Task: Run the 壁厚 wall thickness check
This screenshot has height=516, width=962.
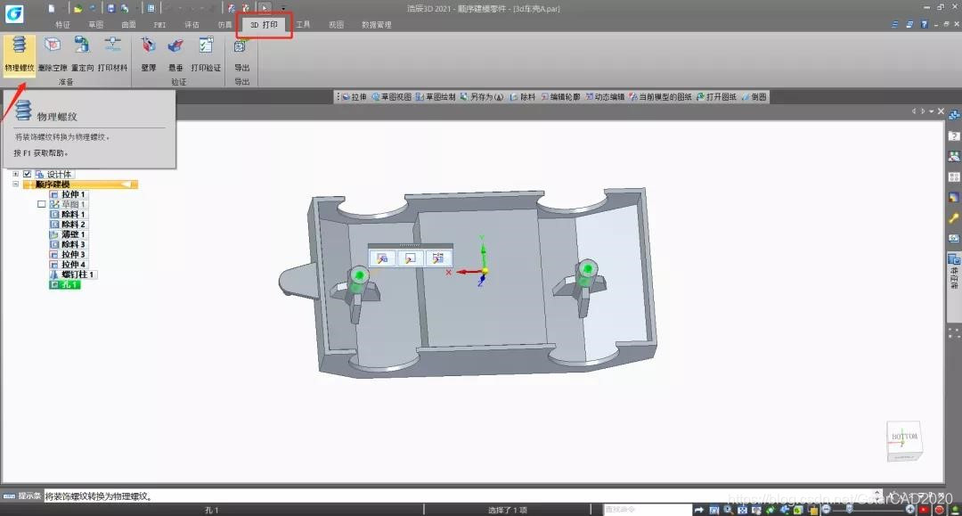Action: (x=149, y=54)
